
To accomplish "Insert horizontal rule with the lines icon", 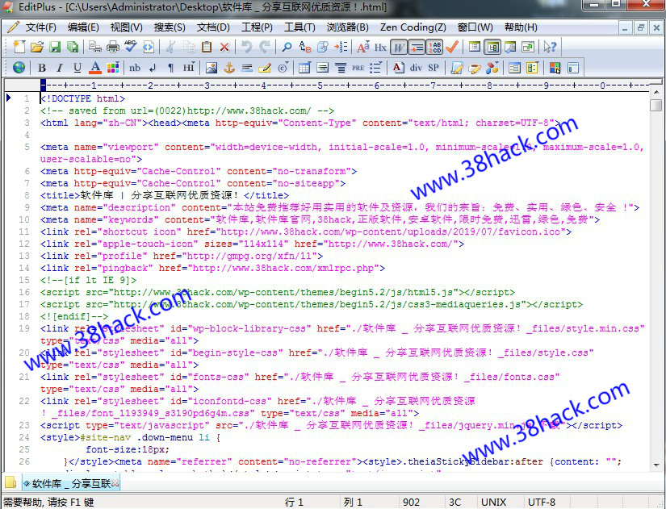I will pos(247,68).
